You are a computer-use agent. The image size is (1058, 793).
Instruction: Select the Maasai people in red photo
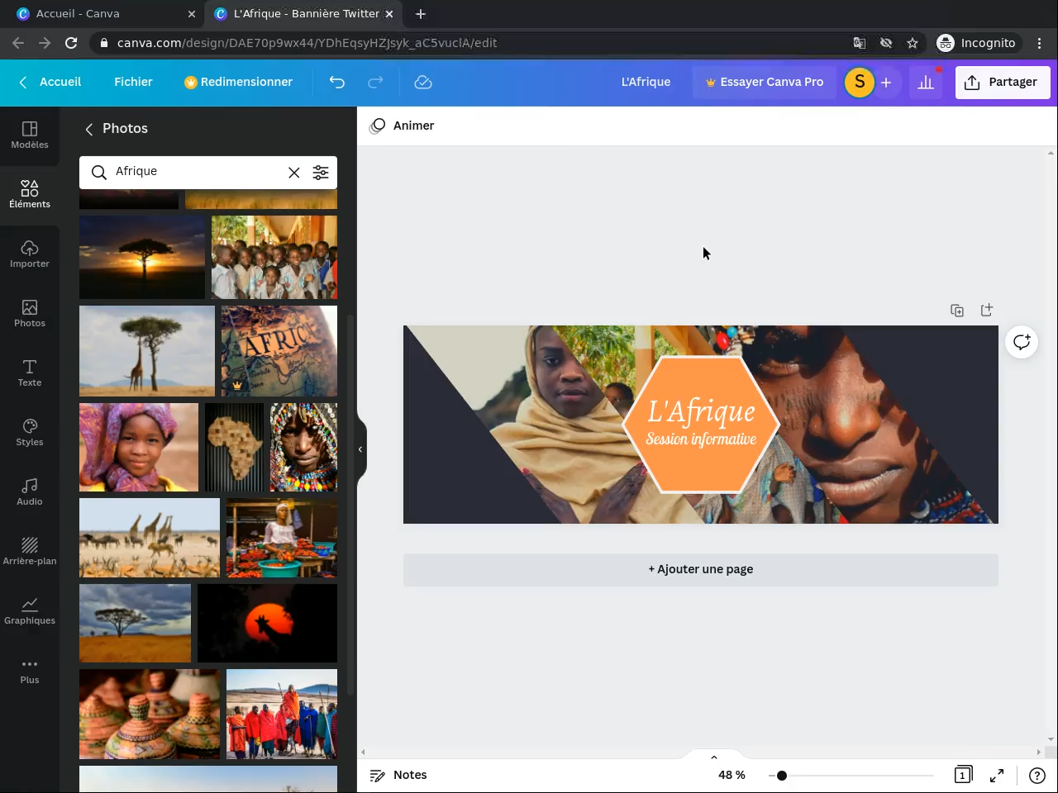coord(282,715)
